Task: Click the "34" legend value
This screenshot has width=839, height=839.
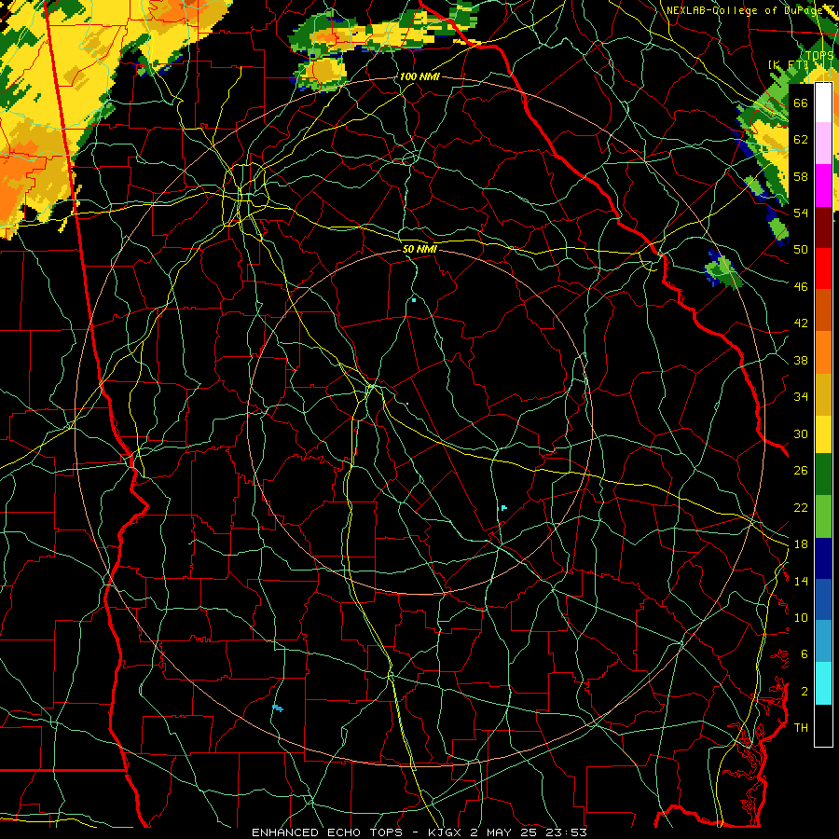Action: (801, 397)
